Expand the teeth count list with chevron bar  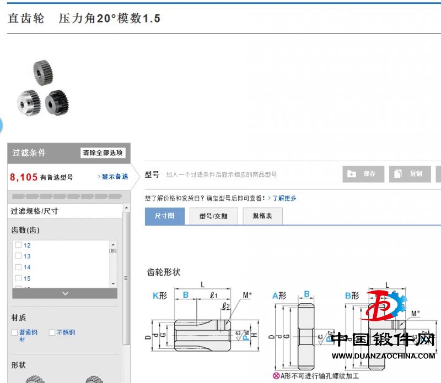pyautogui.click(x=64, y=293)
